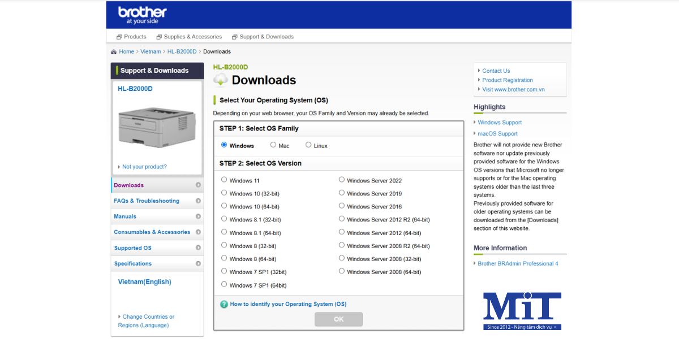This screenshot has height=339, width=679.
Task: Select the Mac OS family radio button
Action: click(273, 145)
